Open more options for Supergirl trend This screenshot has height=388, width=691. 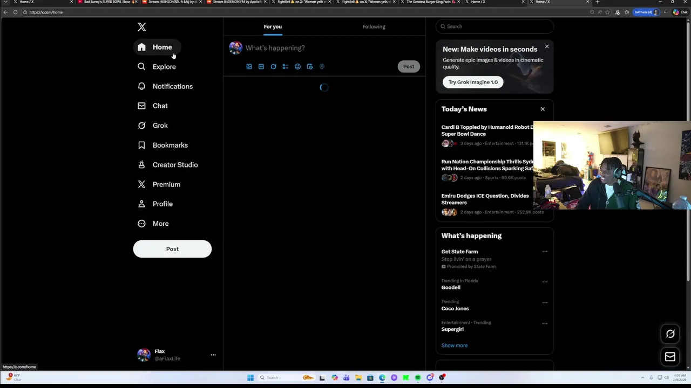pos(545,324)
